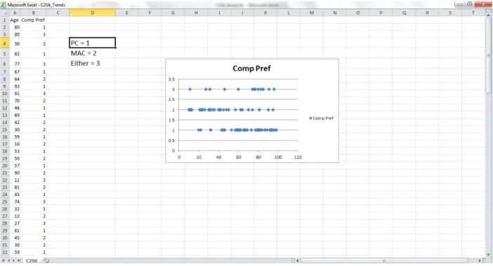This screenshot has width=493, height=266.
Task: Select row 1 header
Action: (4, 20)
